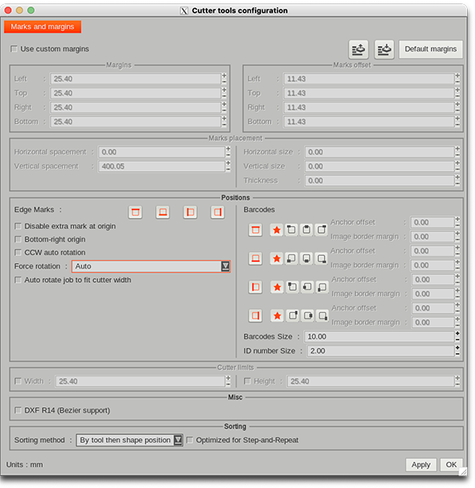The width and height of the screenshot is (475, 488).
Task: Enable barcodes on the bottom edge
Action: point(256,258)
